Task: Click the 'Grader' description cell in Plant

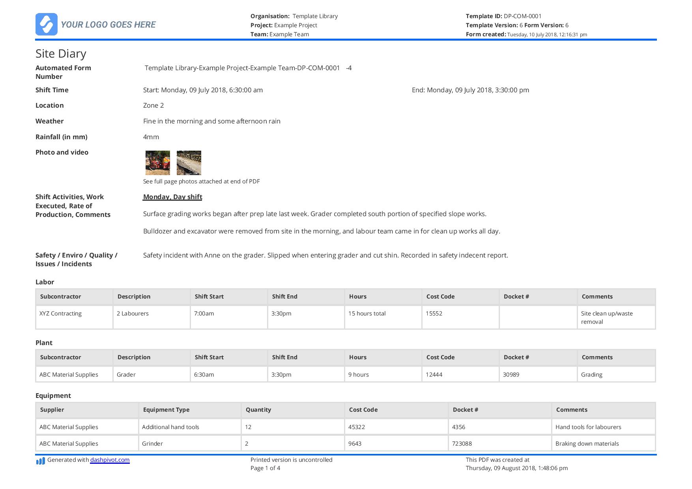Action: 151,374
